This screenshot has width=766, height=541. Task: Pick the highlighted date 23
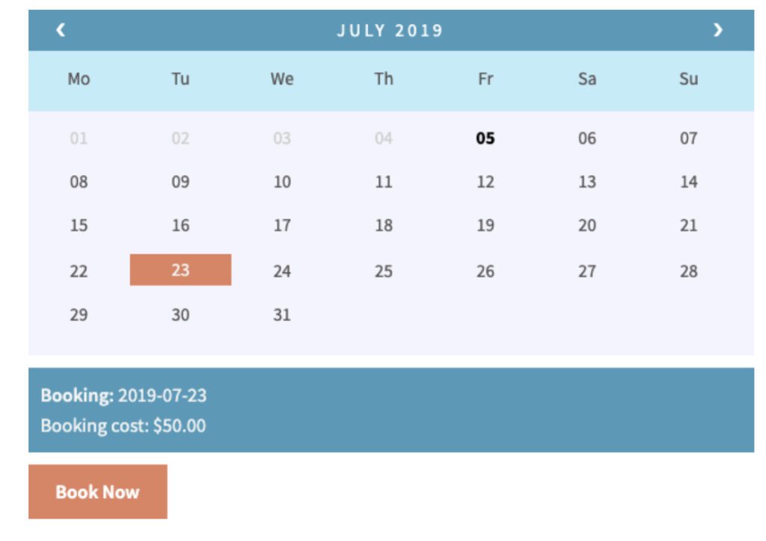coord(180,270)
